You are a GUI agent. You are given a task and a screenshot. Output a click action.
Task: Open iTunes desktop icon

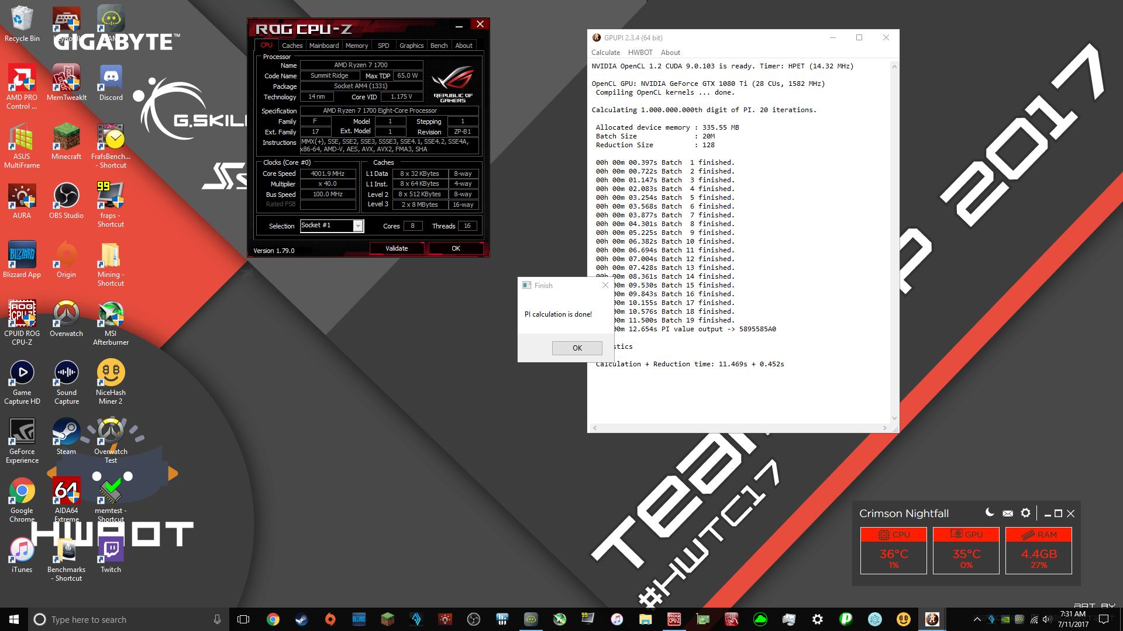click(x=22, y=554)
